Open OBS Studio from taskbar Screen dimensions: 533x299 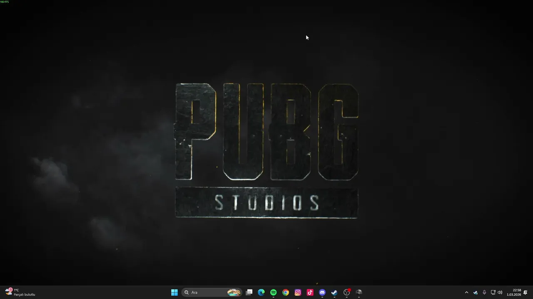tap(346, 292)
